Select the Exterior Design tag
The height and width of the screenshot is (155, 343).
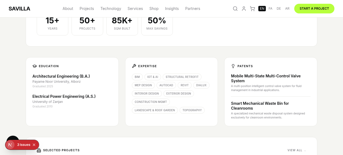(x=179, y=94)
